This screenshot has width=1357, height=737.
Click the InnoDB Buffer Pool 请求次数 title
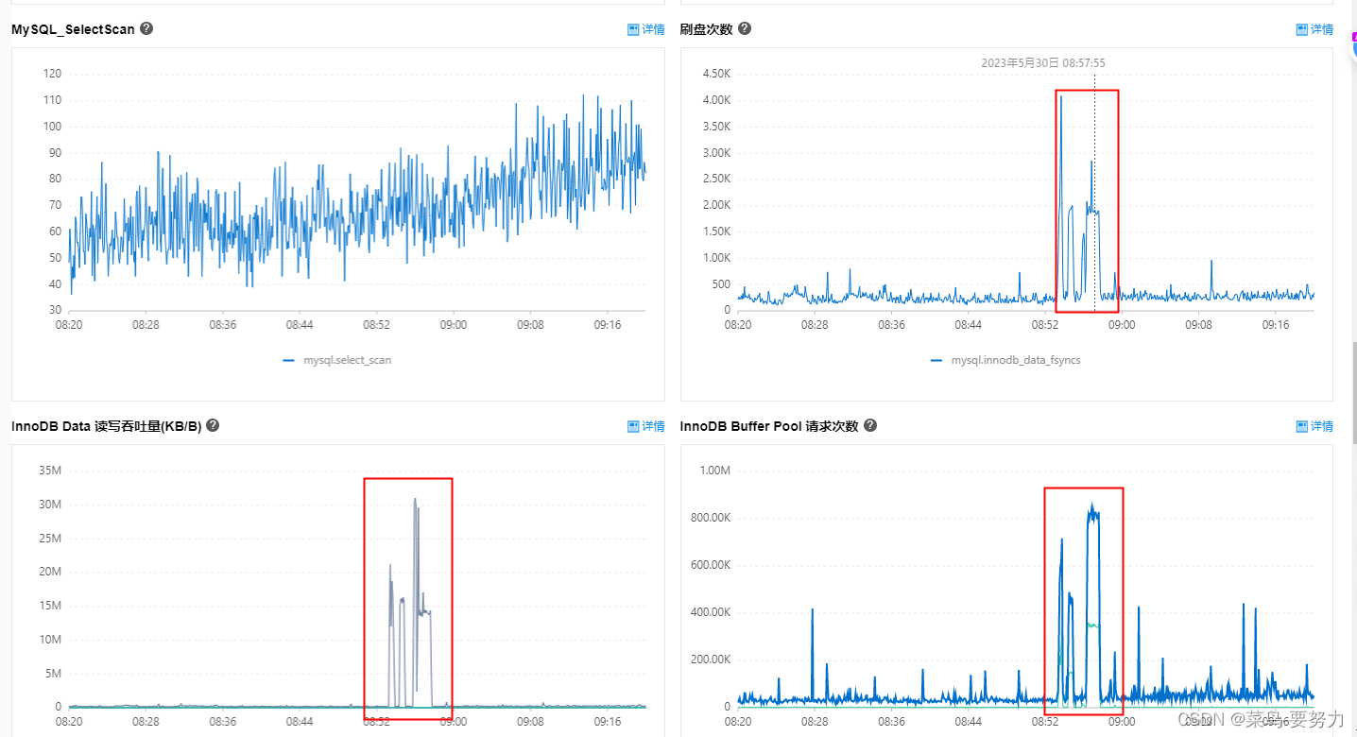769,426
